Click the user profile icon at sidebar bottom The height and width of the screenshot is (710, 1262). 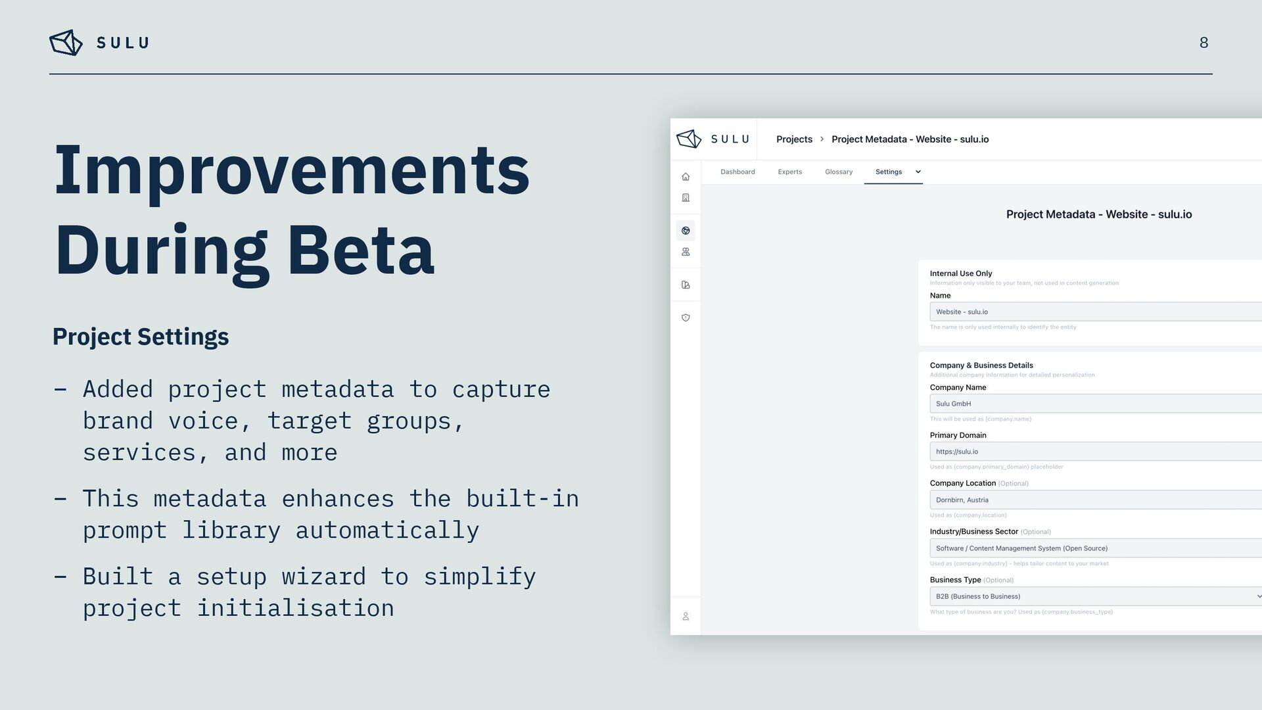coord(686,616)
